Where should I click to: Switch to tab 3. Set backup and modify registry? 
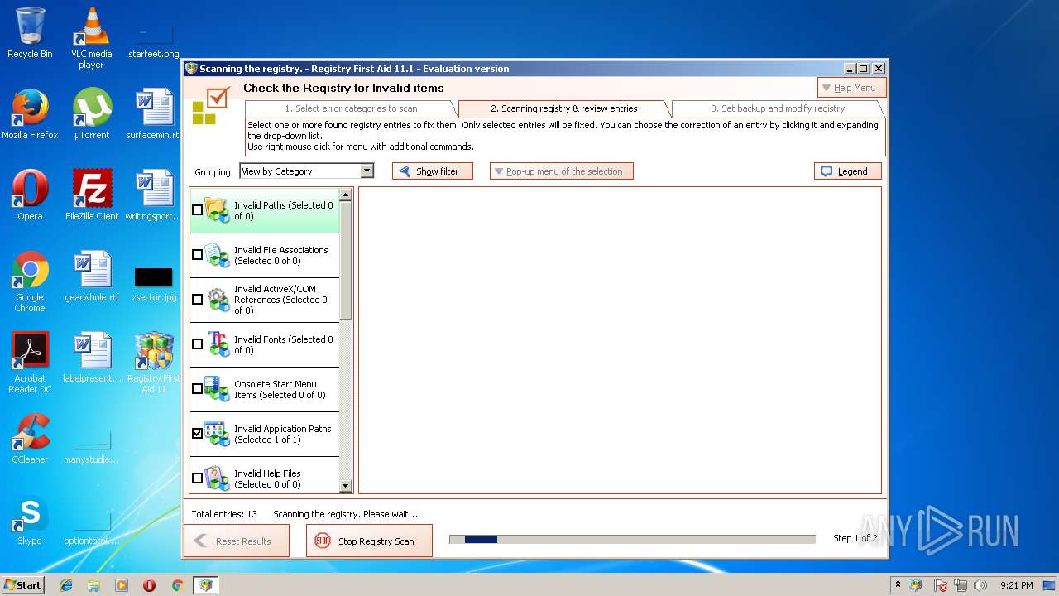coord(778,108)
